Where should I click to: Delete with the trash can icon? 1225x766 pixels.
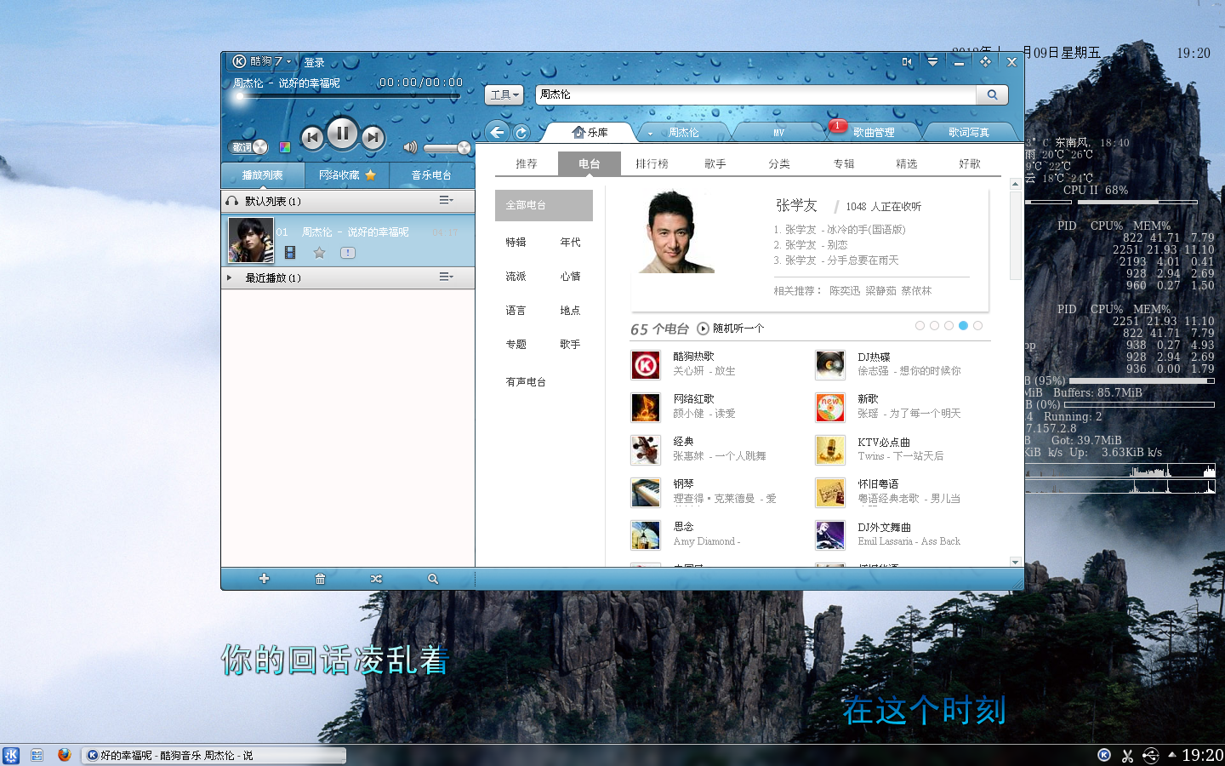(x=320, y=579)
